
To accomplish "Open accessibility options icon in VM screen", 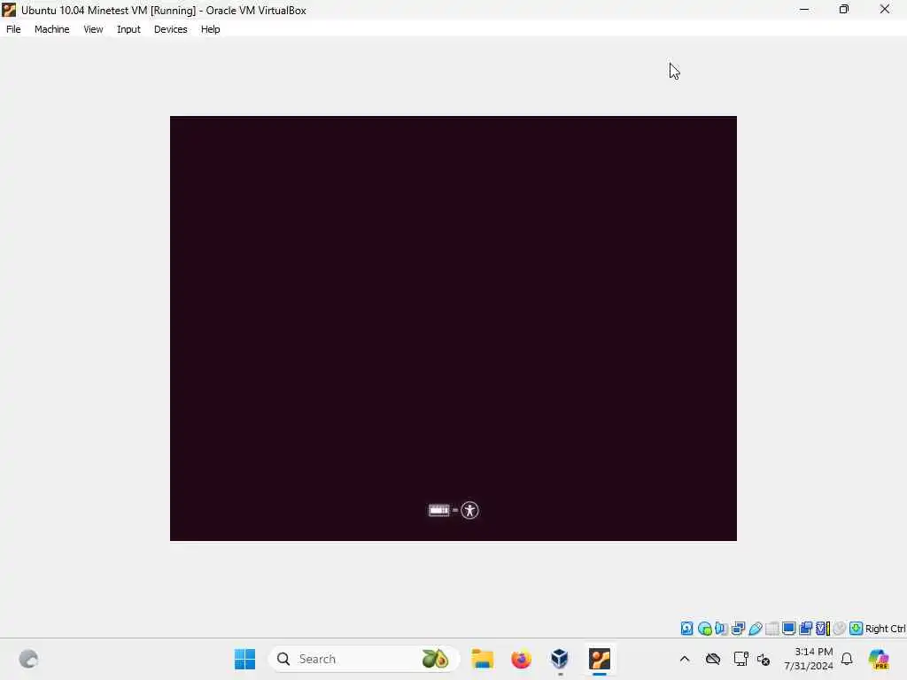I will tap(469, 510).
